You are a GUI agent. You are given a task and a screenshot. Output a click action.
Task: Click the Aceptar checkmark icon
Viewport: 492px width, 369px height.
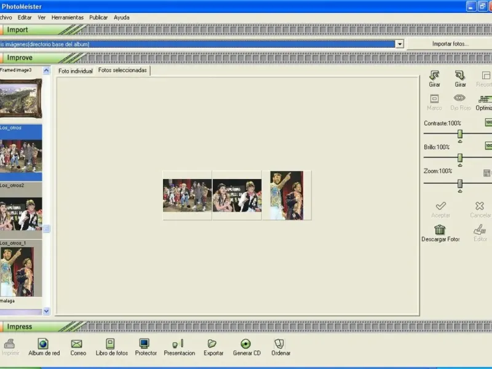pyautogui.click(x=440, y=206)
